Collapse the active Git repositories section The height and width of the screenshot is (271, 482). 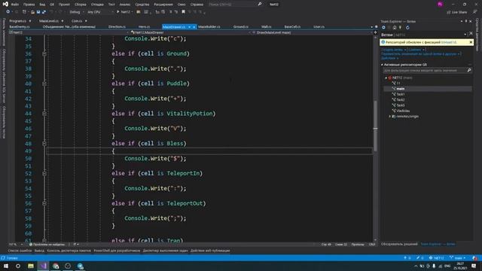tap(382, 65)
